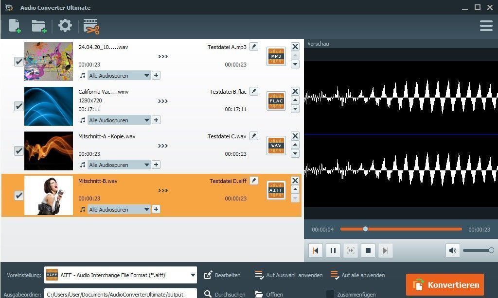Open settings via the gear icon
Image resolution: width=498 pixels, height=298 pixels.
pyautogui.click(x=65, y=26)
